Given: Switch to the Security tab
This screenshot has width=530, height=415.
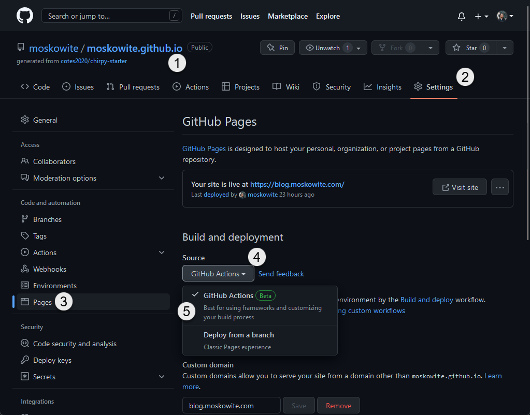Looking at the screenshot, I should tap(332, 87).
